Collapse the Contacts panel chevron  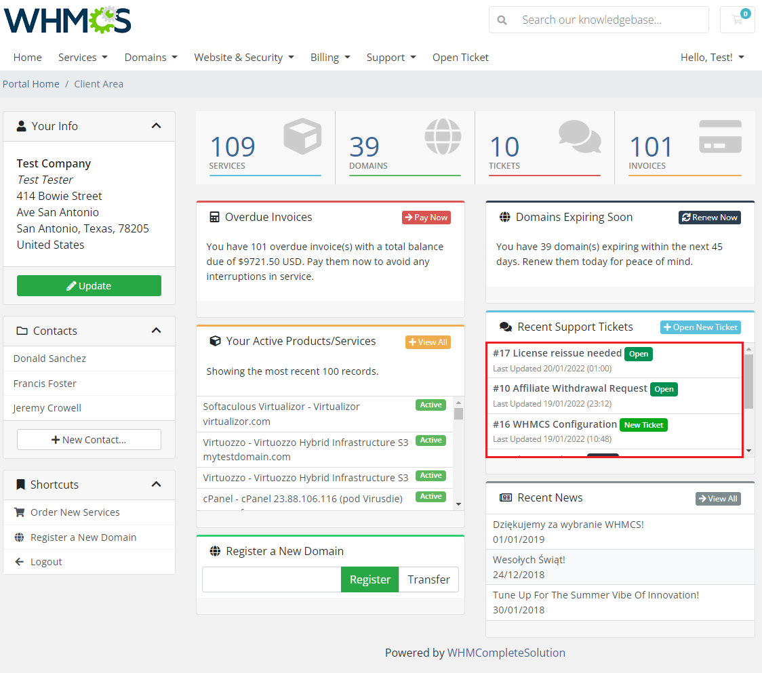coord(156,331)
